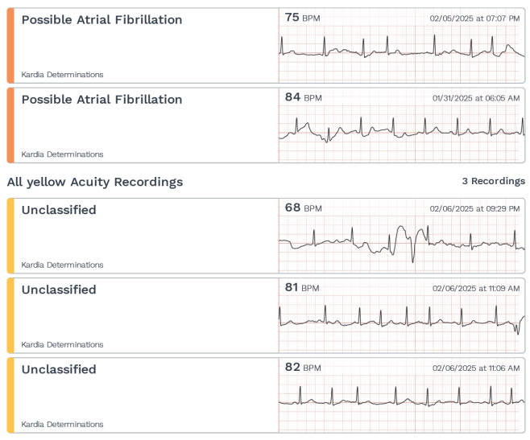Select the 02/06/2025 at 11:09 AM timestamp

click(476, 289)
